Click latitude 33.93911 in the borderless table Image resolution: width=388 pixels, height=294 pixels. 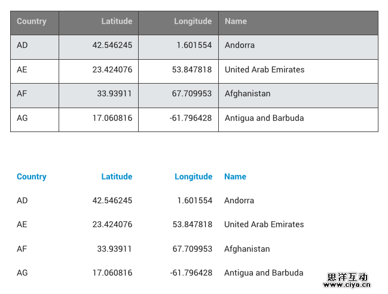(114, 249)
